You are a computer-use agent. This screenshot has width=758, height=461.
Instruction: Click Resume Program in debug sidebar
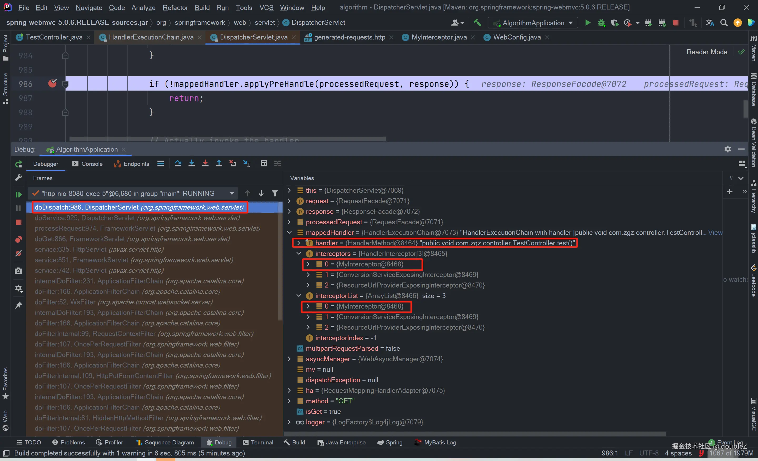18,194
